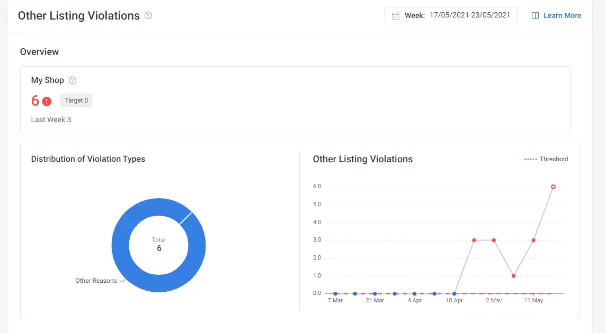Click the Last Week 3 text
The image size is (606, 333).
point(51,119)
